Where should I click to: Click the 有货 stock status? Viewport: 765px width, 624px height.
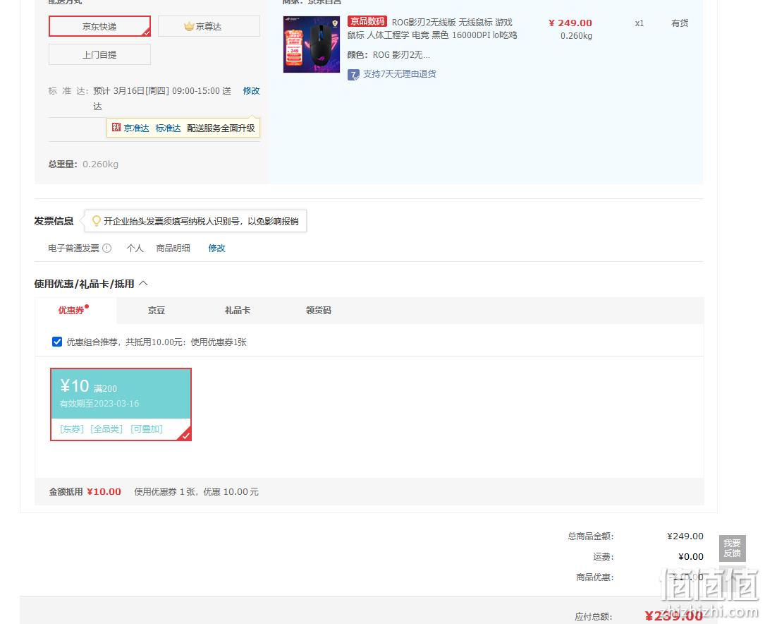click(680, 23)
